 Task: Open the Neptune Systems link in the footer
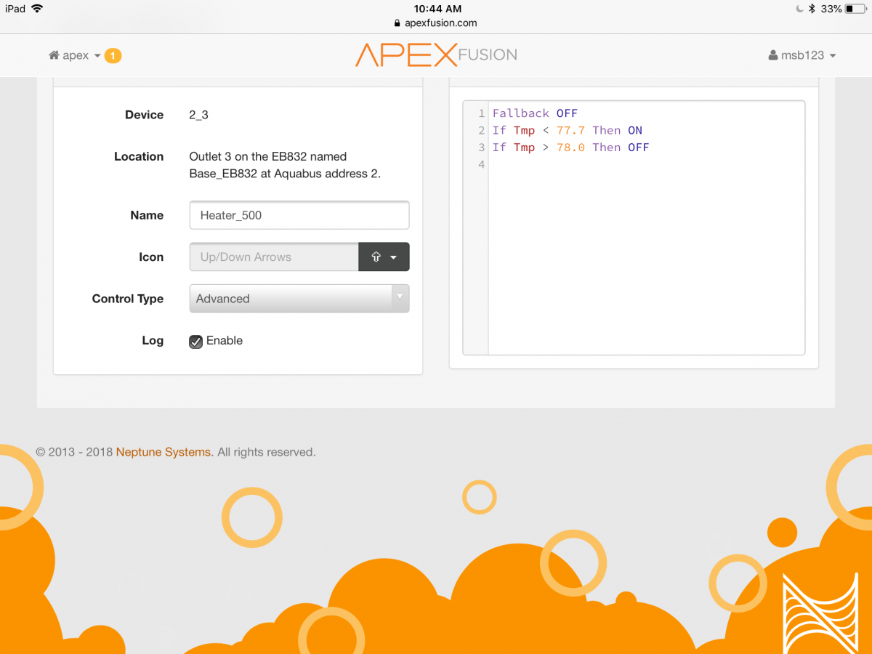click(x=164, y=452)
